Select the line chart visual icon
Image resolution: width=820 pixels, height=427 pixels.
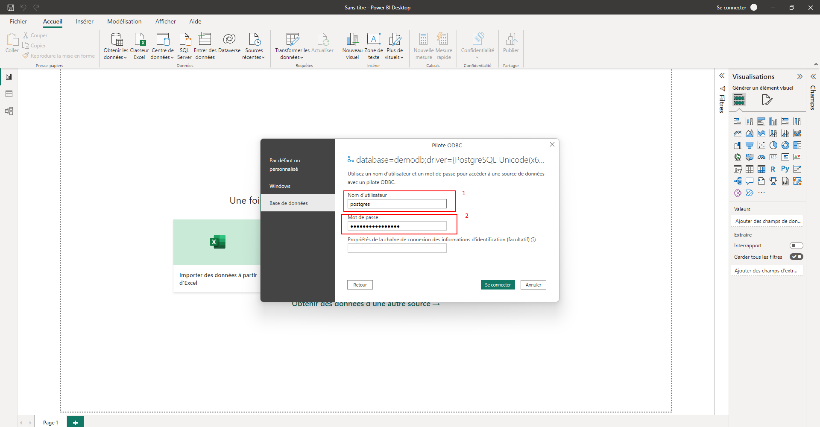(x=738, y=133)
